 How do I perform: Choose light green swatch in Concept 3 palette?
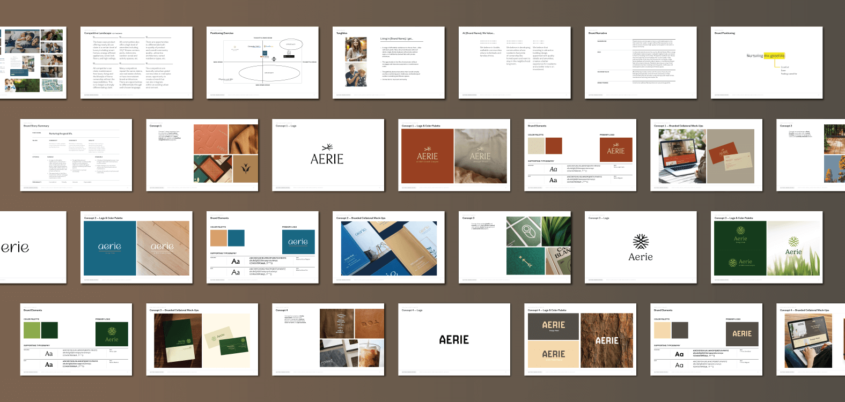point(32,330)
